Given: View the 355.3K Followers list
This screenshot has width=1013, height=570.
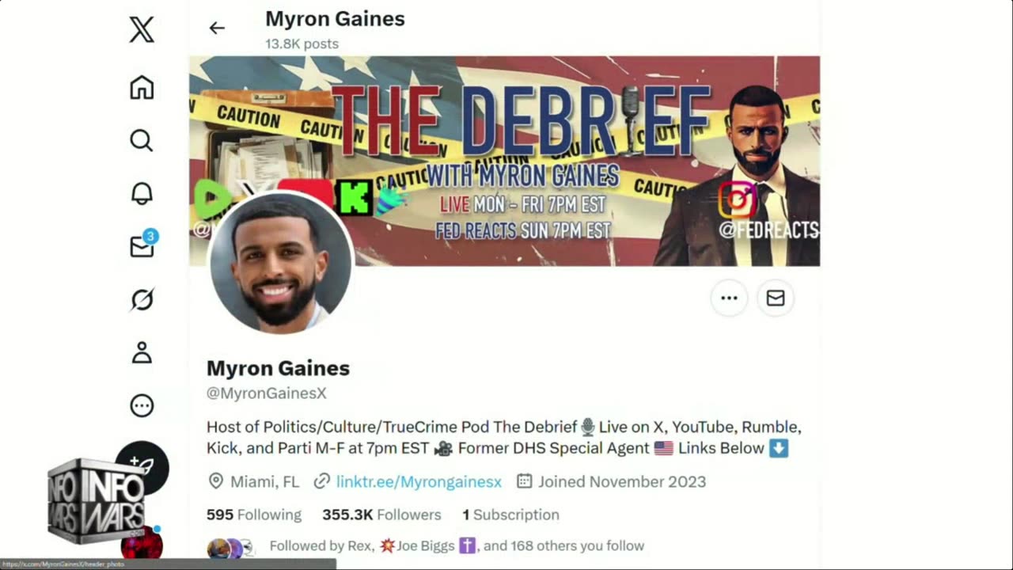Looking at the screenshot, I should (381, 515).
